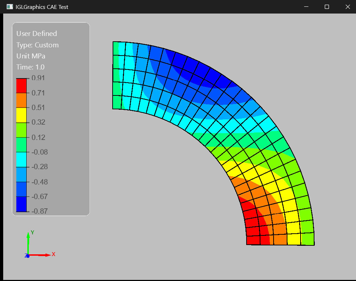Click the yellow legend color band

tap(21, 115)
